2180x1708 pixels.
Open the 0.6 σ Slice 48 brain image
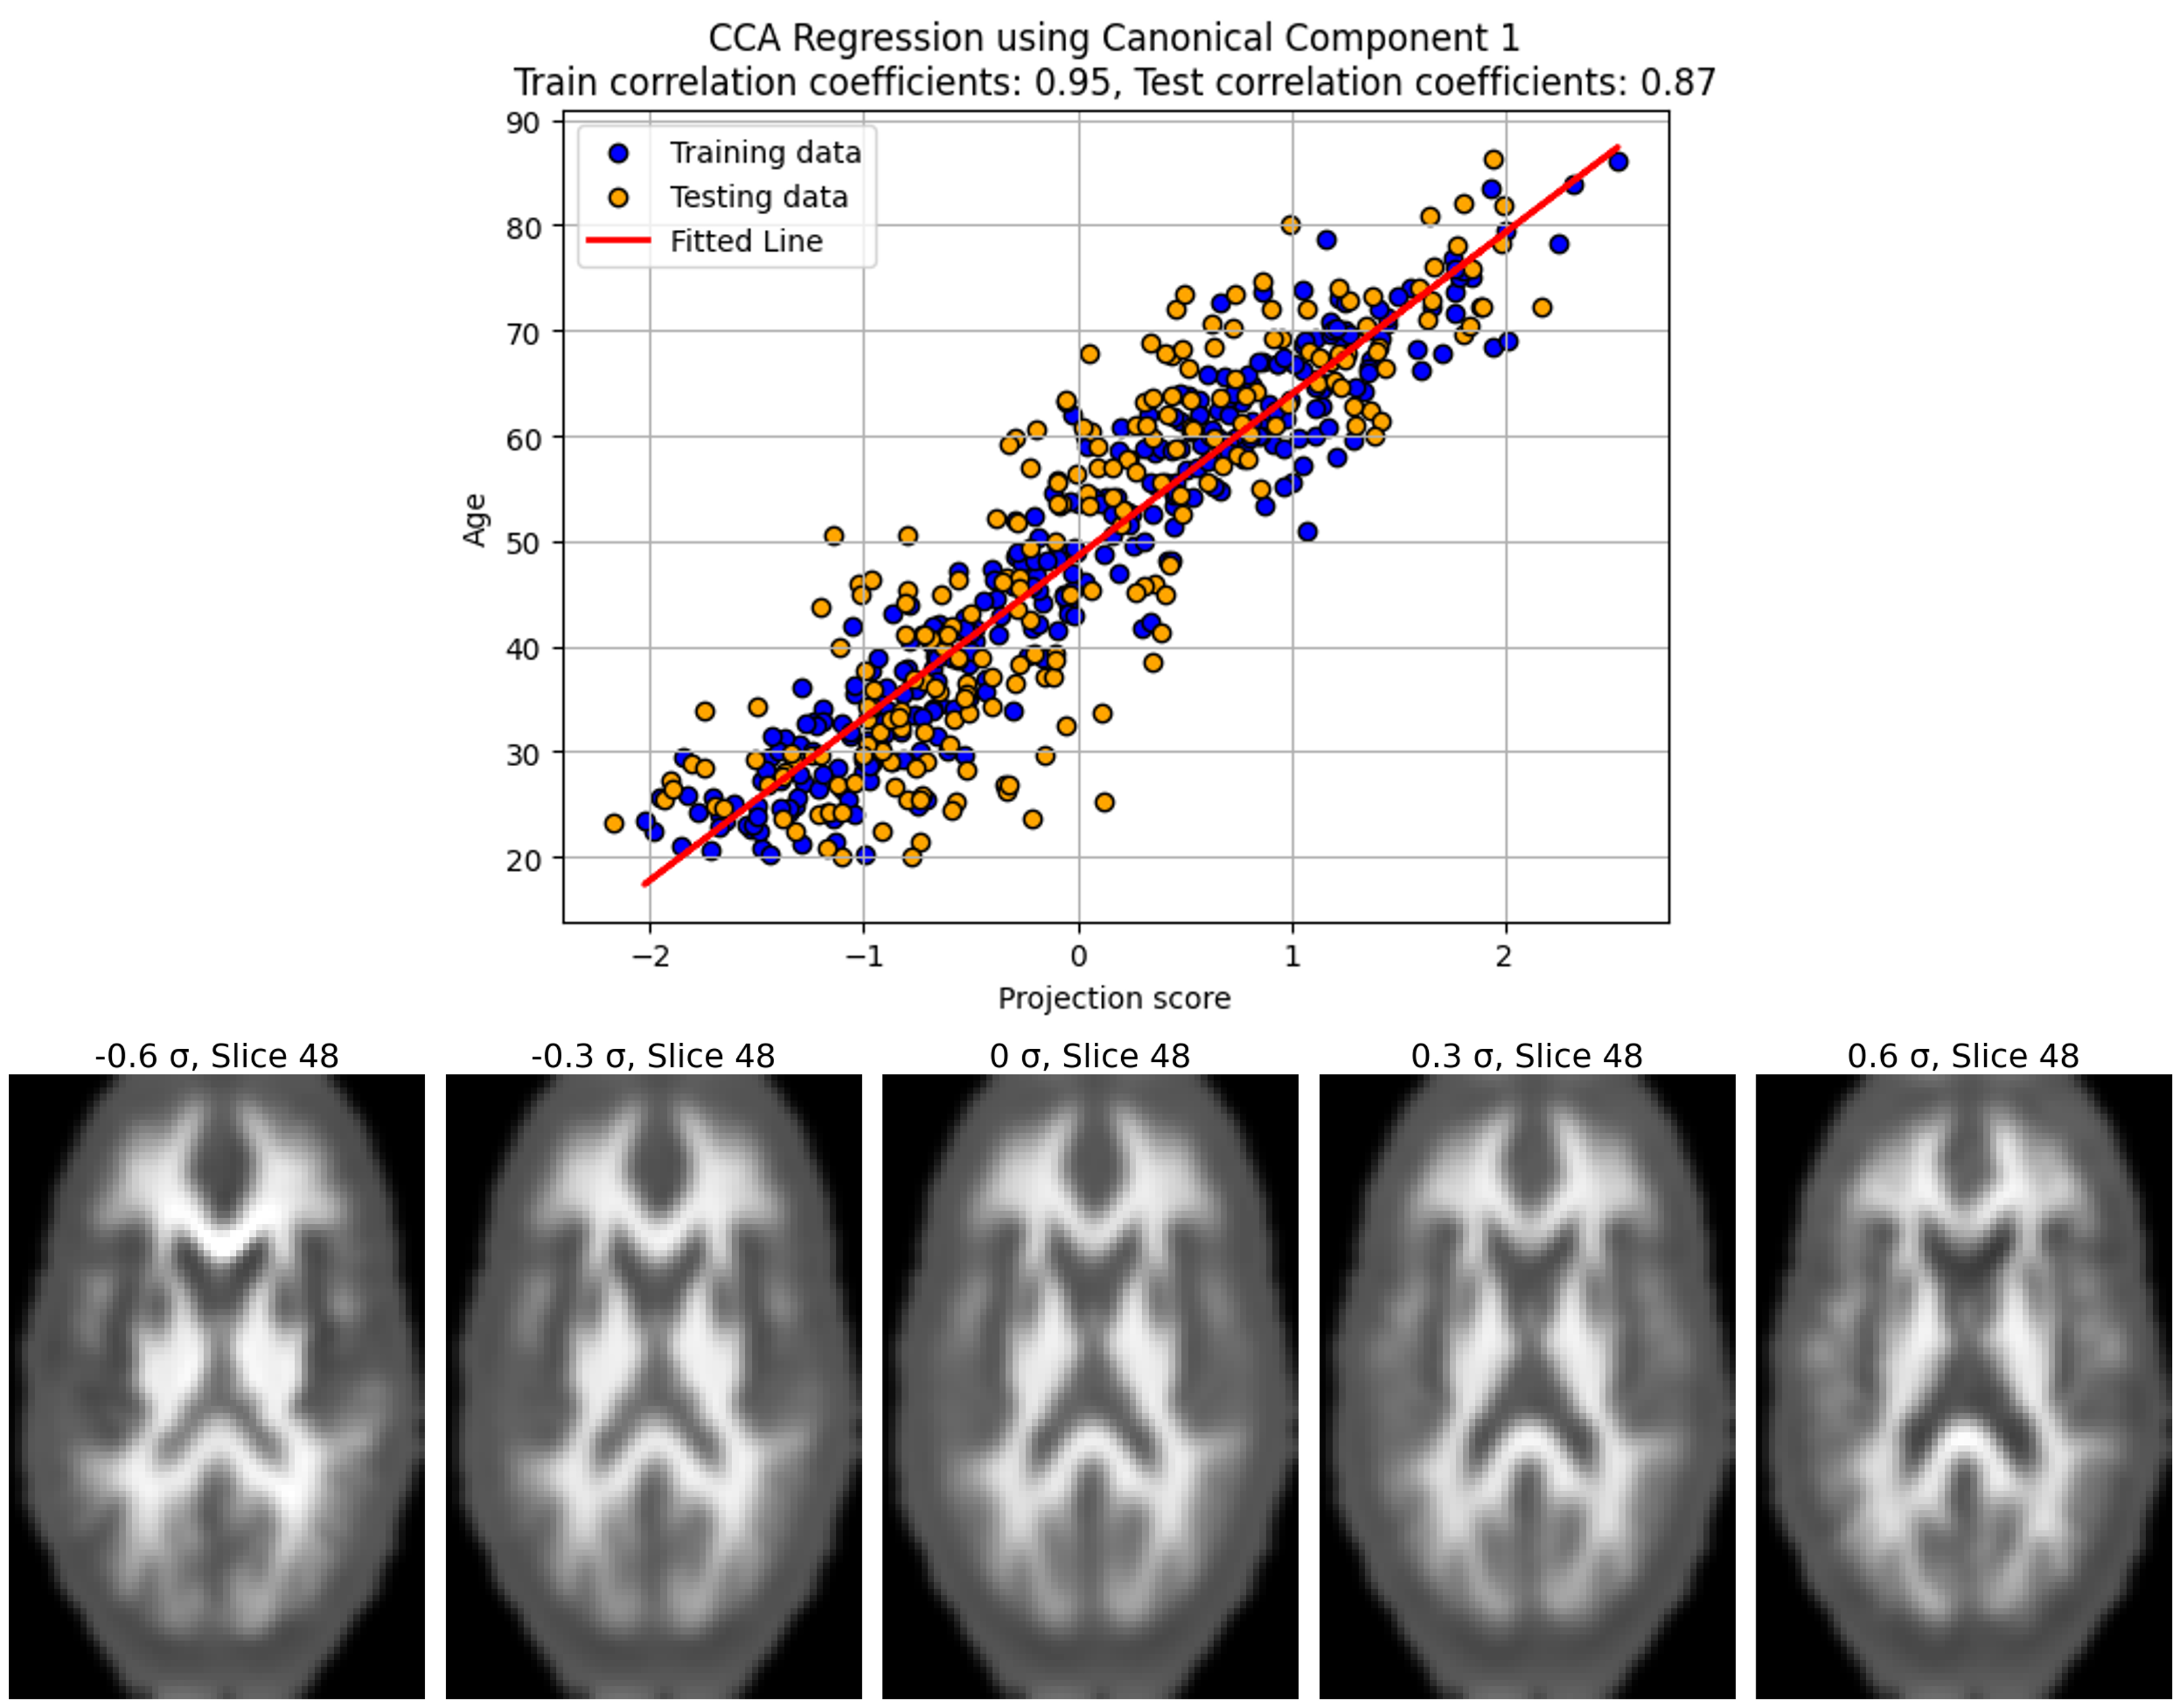pos(1963,1387)
